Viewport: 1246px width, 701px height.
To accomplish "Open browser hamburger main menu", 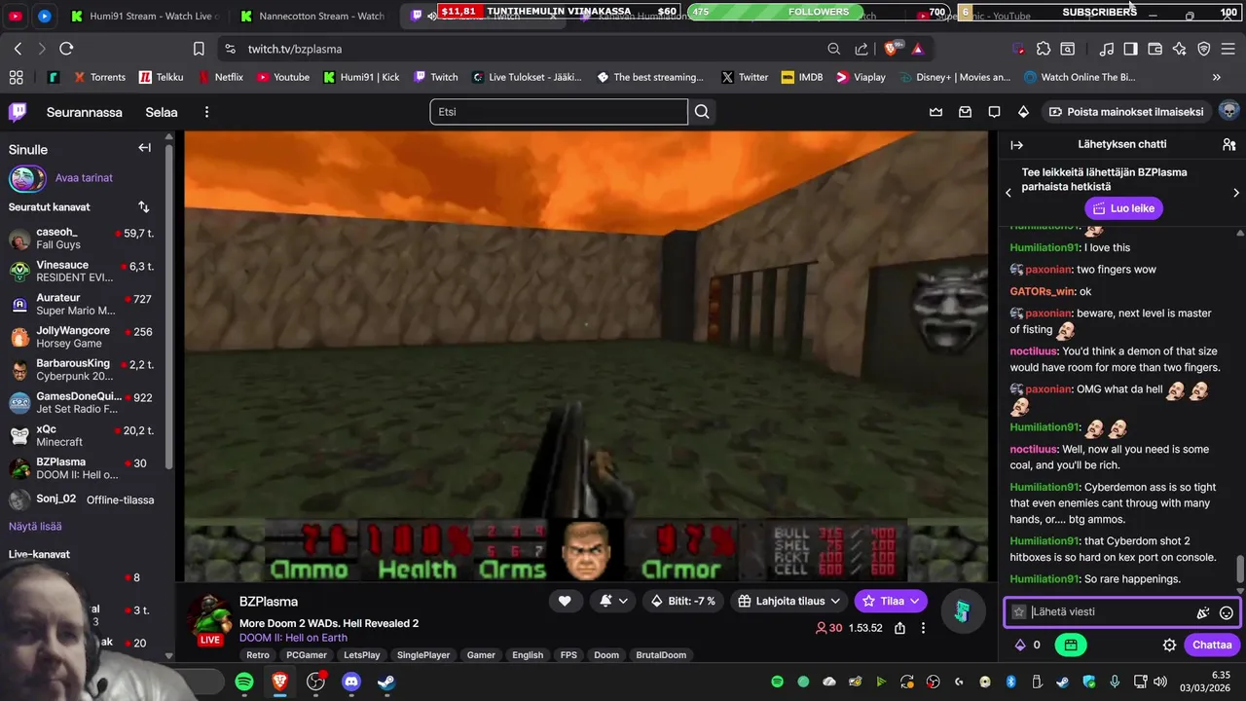I will pos(1228,49).
